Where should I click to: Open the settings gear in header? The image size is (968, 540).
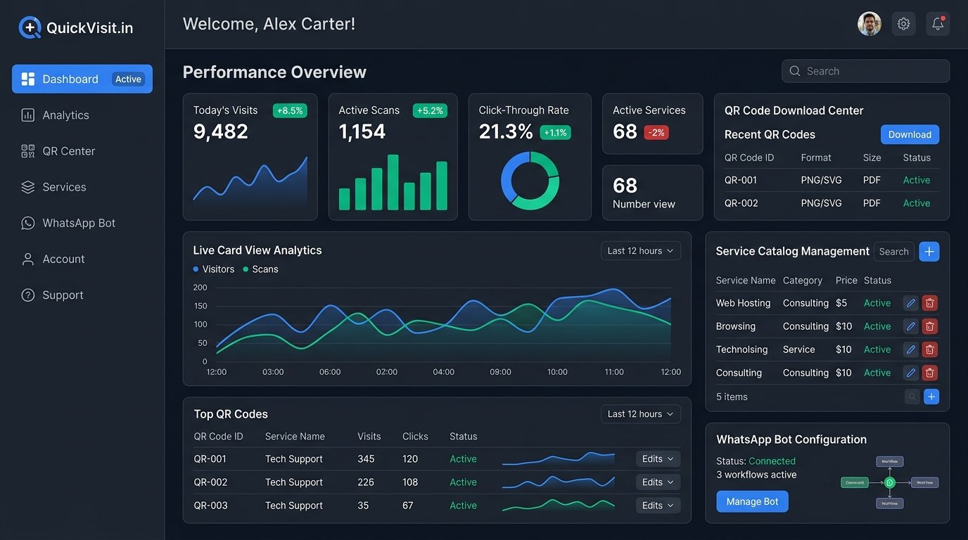(x=904, y=24)
